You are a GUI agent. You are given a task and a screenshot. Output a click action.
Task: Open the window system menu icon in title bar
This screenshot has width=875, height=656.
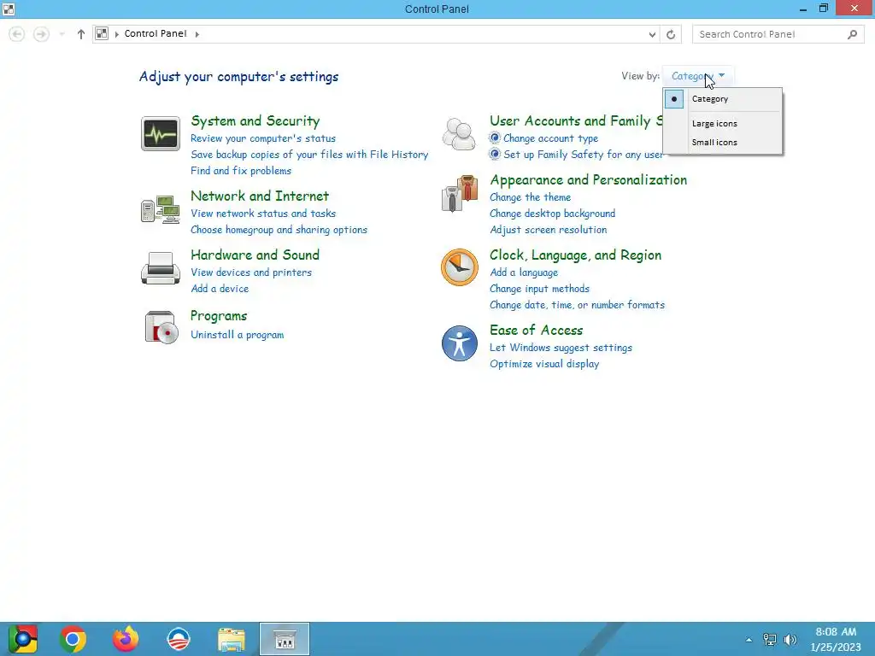pos(9,9)
